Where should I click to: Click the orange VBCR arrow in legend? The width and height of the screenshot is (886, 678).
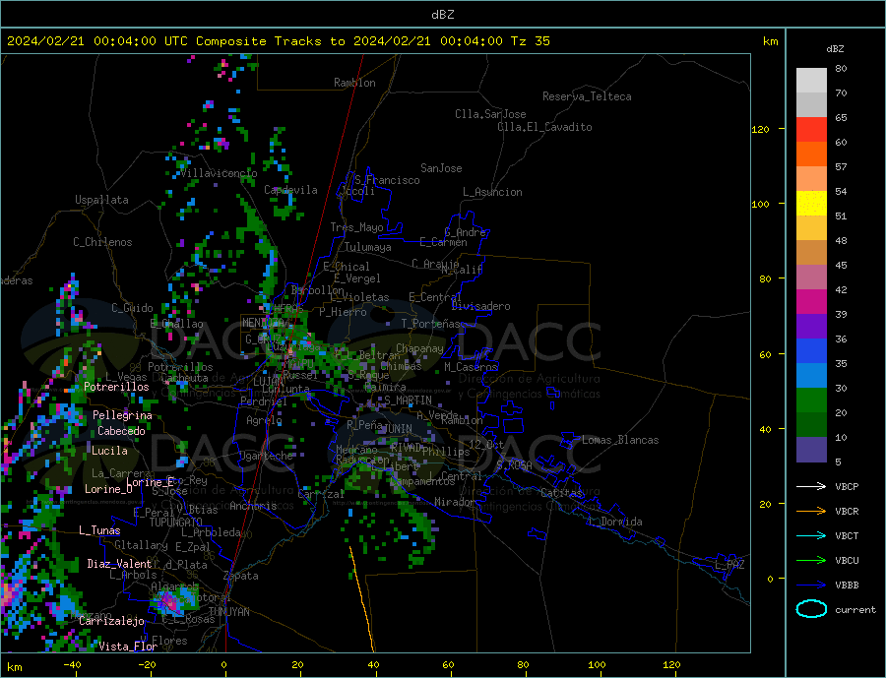pos(811,512)
